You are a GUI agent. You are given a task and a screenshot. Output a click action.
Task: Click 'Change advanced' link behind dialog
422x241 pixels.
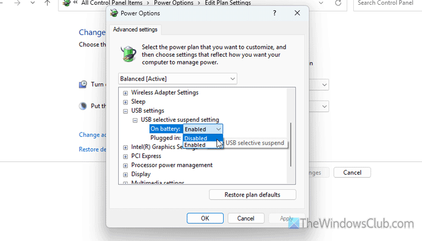(92, 135)
